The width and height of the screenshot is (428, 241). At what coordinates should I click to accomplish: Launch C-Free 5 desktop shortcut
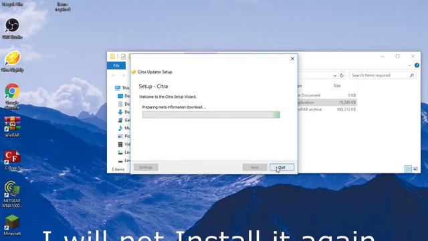point(12,160)
